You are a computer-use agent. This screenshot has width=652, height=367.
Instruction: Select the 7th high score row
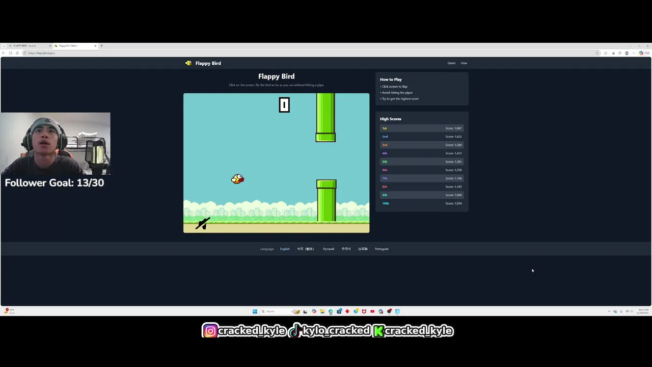pyautogui.click(x=422, y=178)
